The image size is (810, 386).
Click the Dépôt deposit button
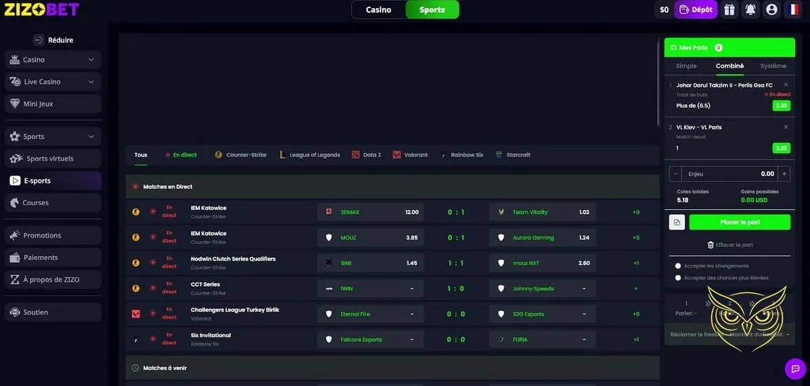696,9
